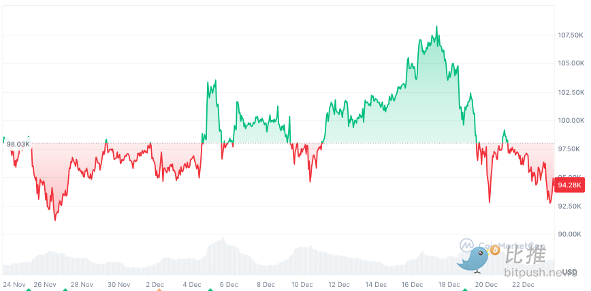Click the 107.50K price axis label
Viewport: 591px width, 291px height.
(x=570, y=35)
